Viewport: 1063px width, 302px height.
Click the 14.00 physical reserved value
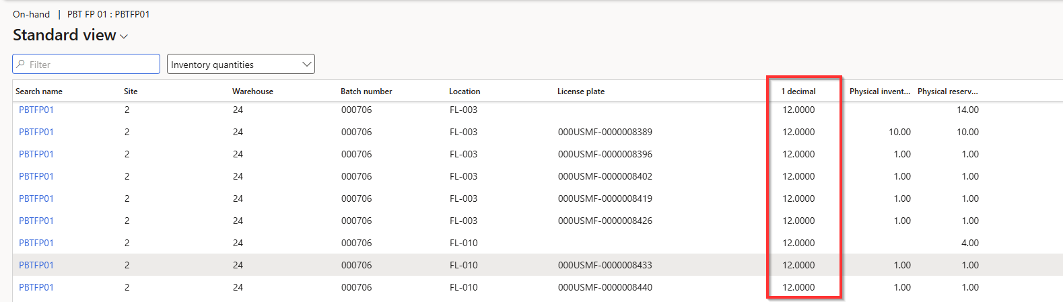point(967,110)
